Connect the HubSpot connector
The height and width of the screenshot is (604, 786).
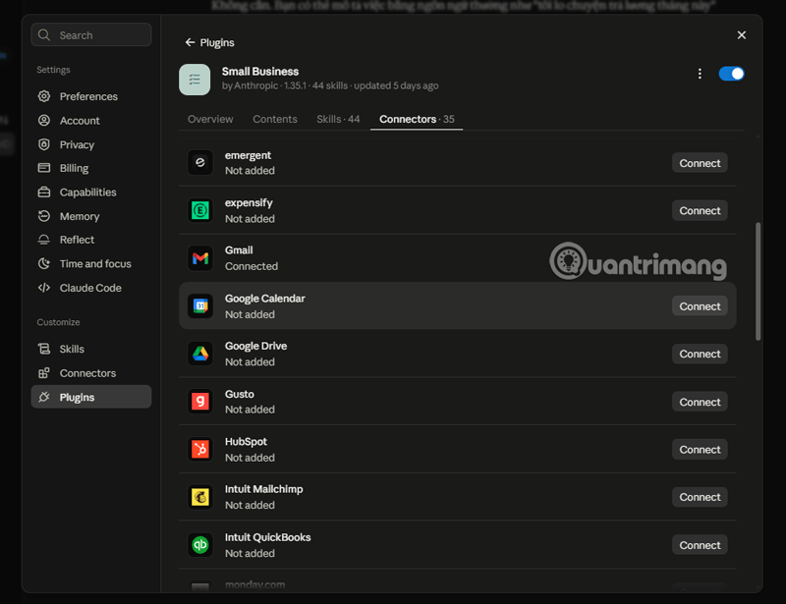coord(700,450)
